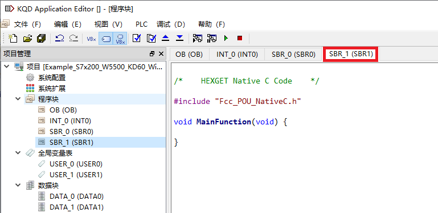Click the MainFunction text in code
Viewport: 438px width, 213px height.
[223, 122]
